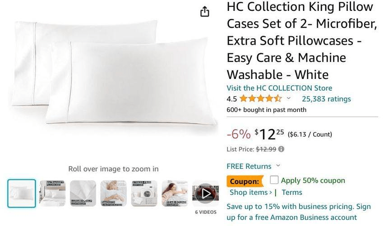Visit the HC COLLECTION Store link
Screen dimensions: 384x226
click(279, 88)
